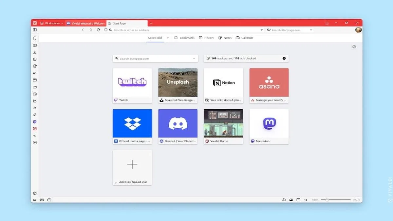
Task: Add a new Speed Dial group with the plus
Action: [168, 38]
